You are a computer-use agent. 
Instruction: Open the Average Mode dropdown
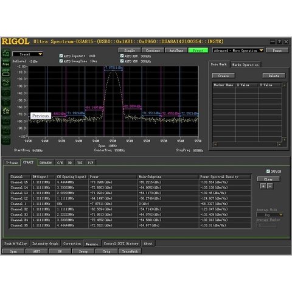coord(270,215)
